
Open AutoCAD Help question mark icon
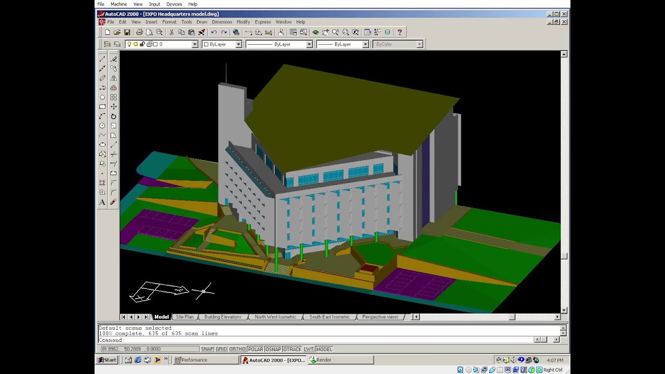tap(400, 32)
